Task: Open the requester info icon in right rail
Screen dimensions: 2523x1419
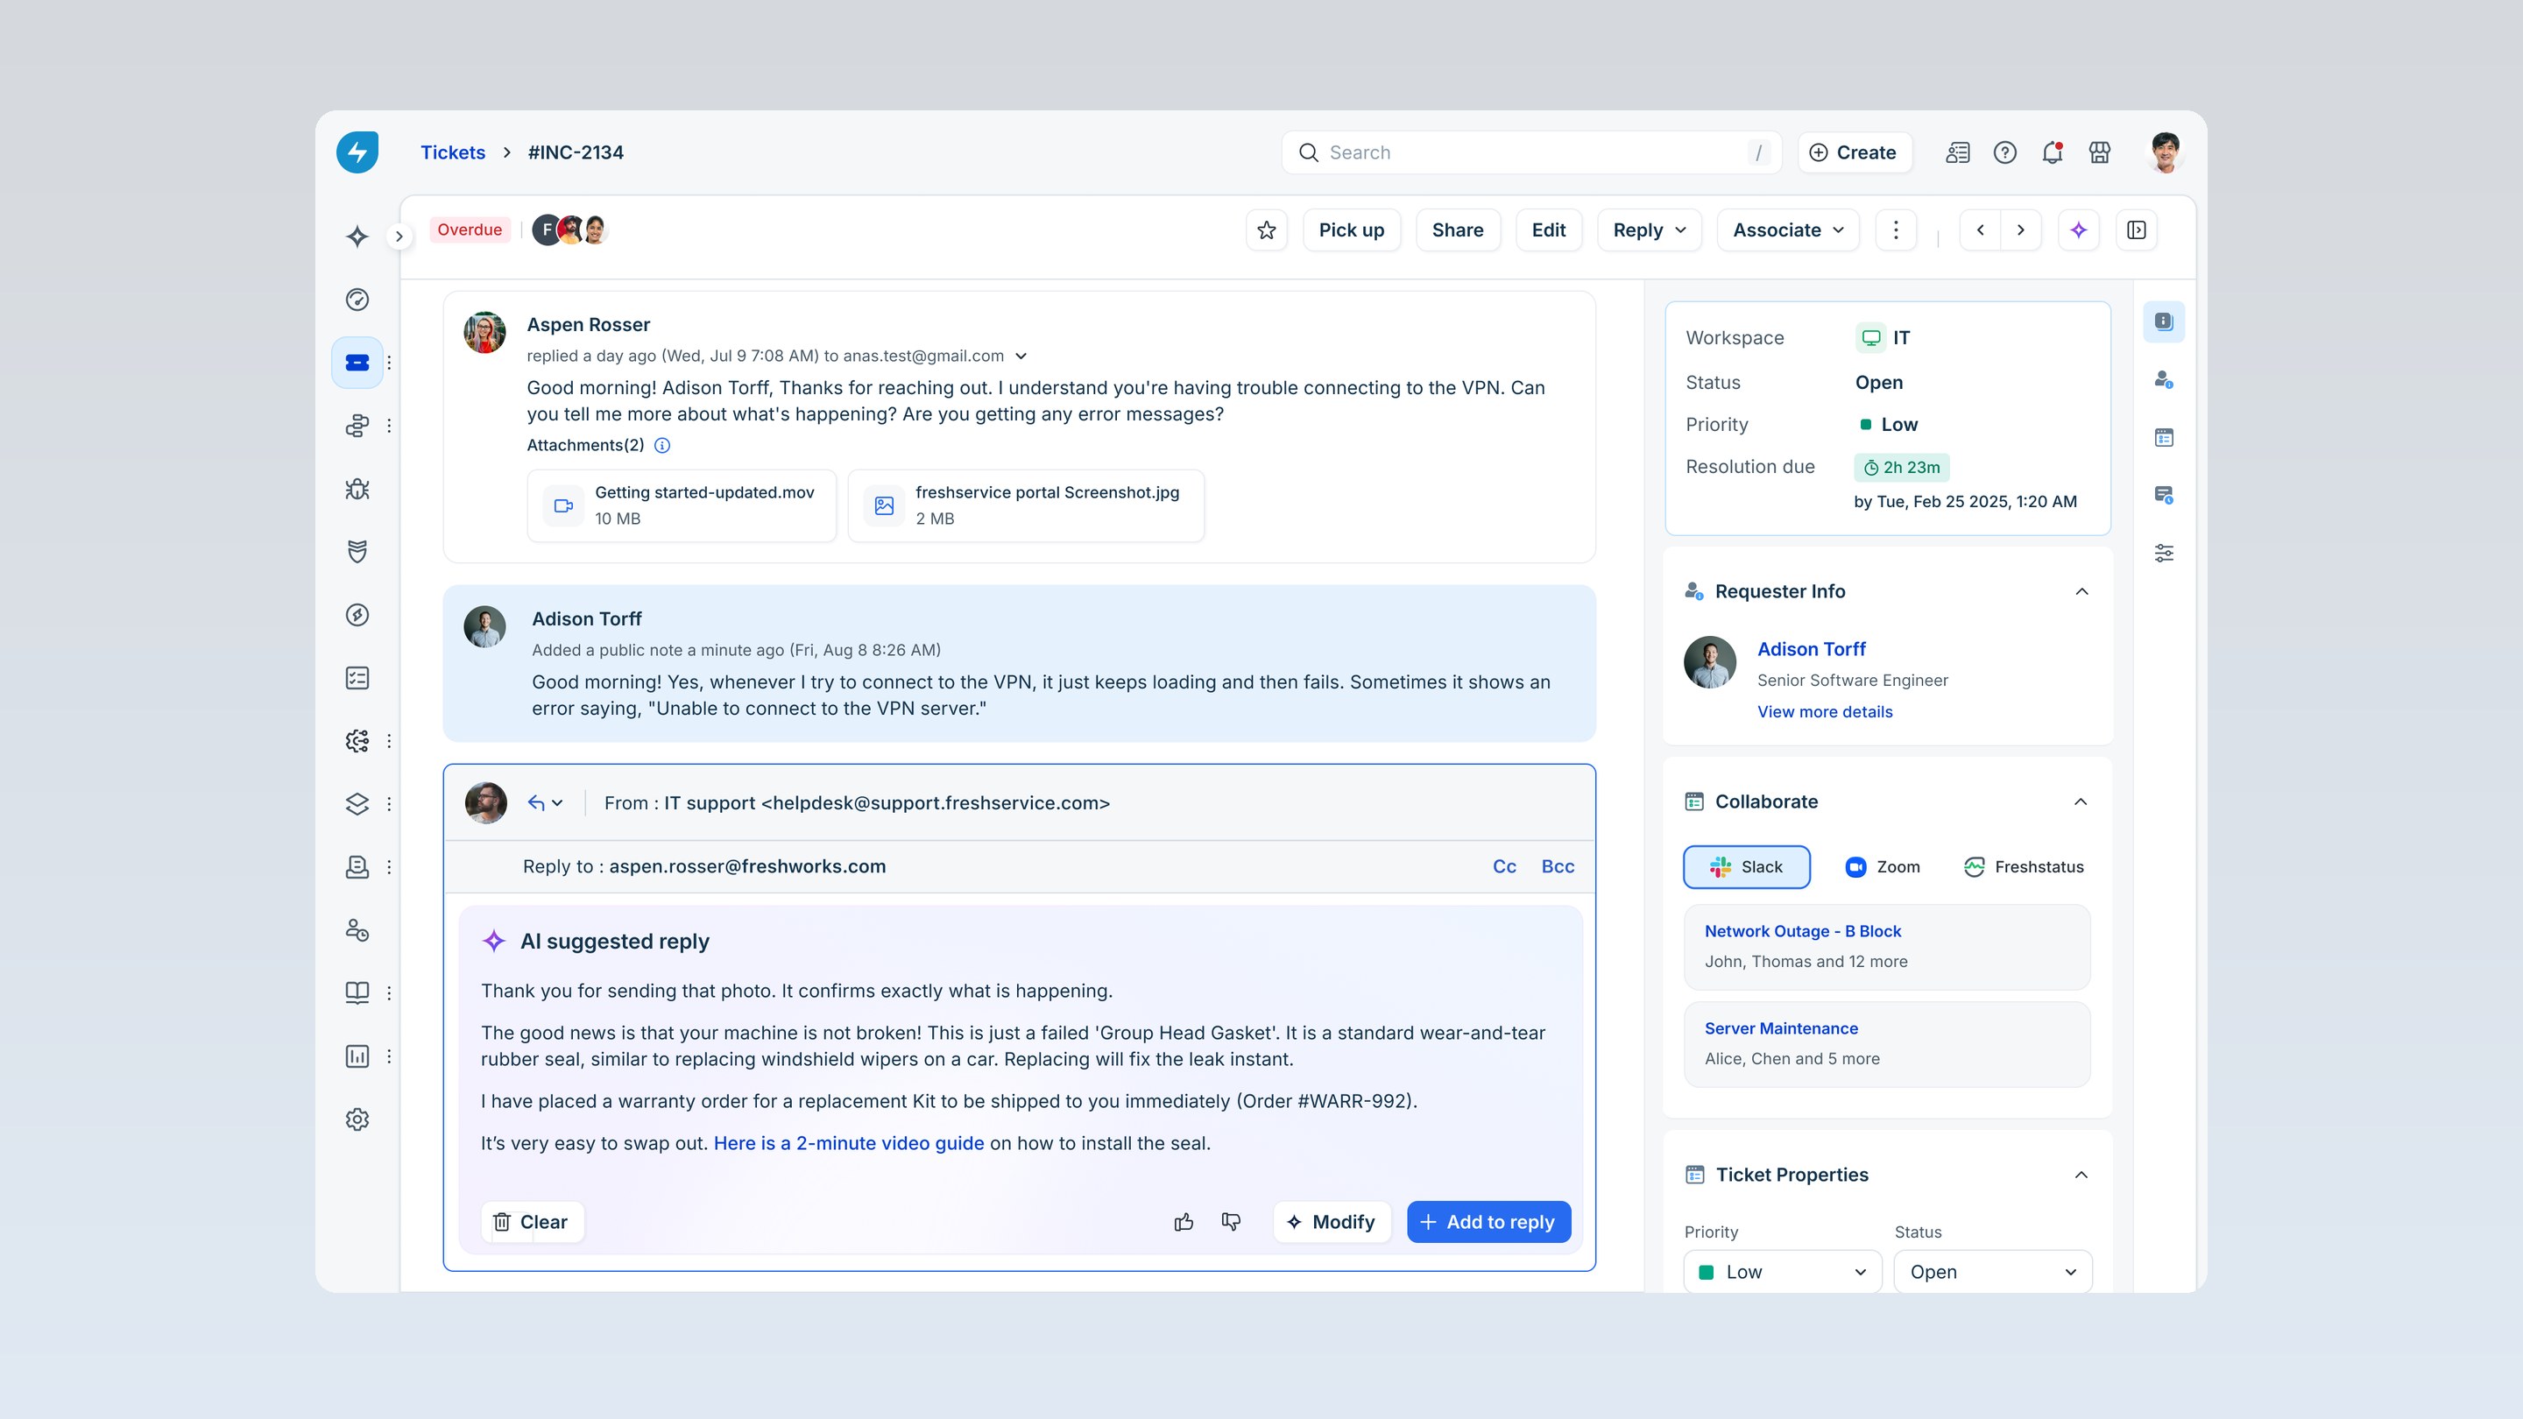Action: [x=2164, y=379]
